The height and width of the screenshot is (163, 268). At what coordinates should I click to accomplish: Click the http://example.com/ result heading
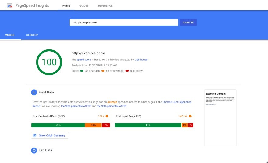[x=88, y=53]
